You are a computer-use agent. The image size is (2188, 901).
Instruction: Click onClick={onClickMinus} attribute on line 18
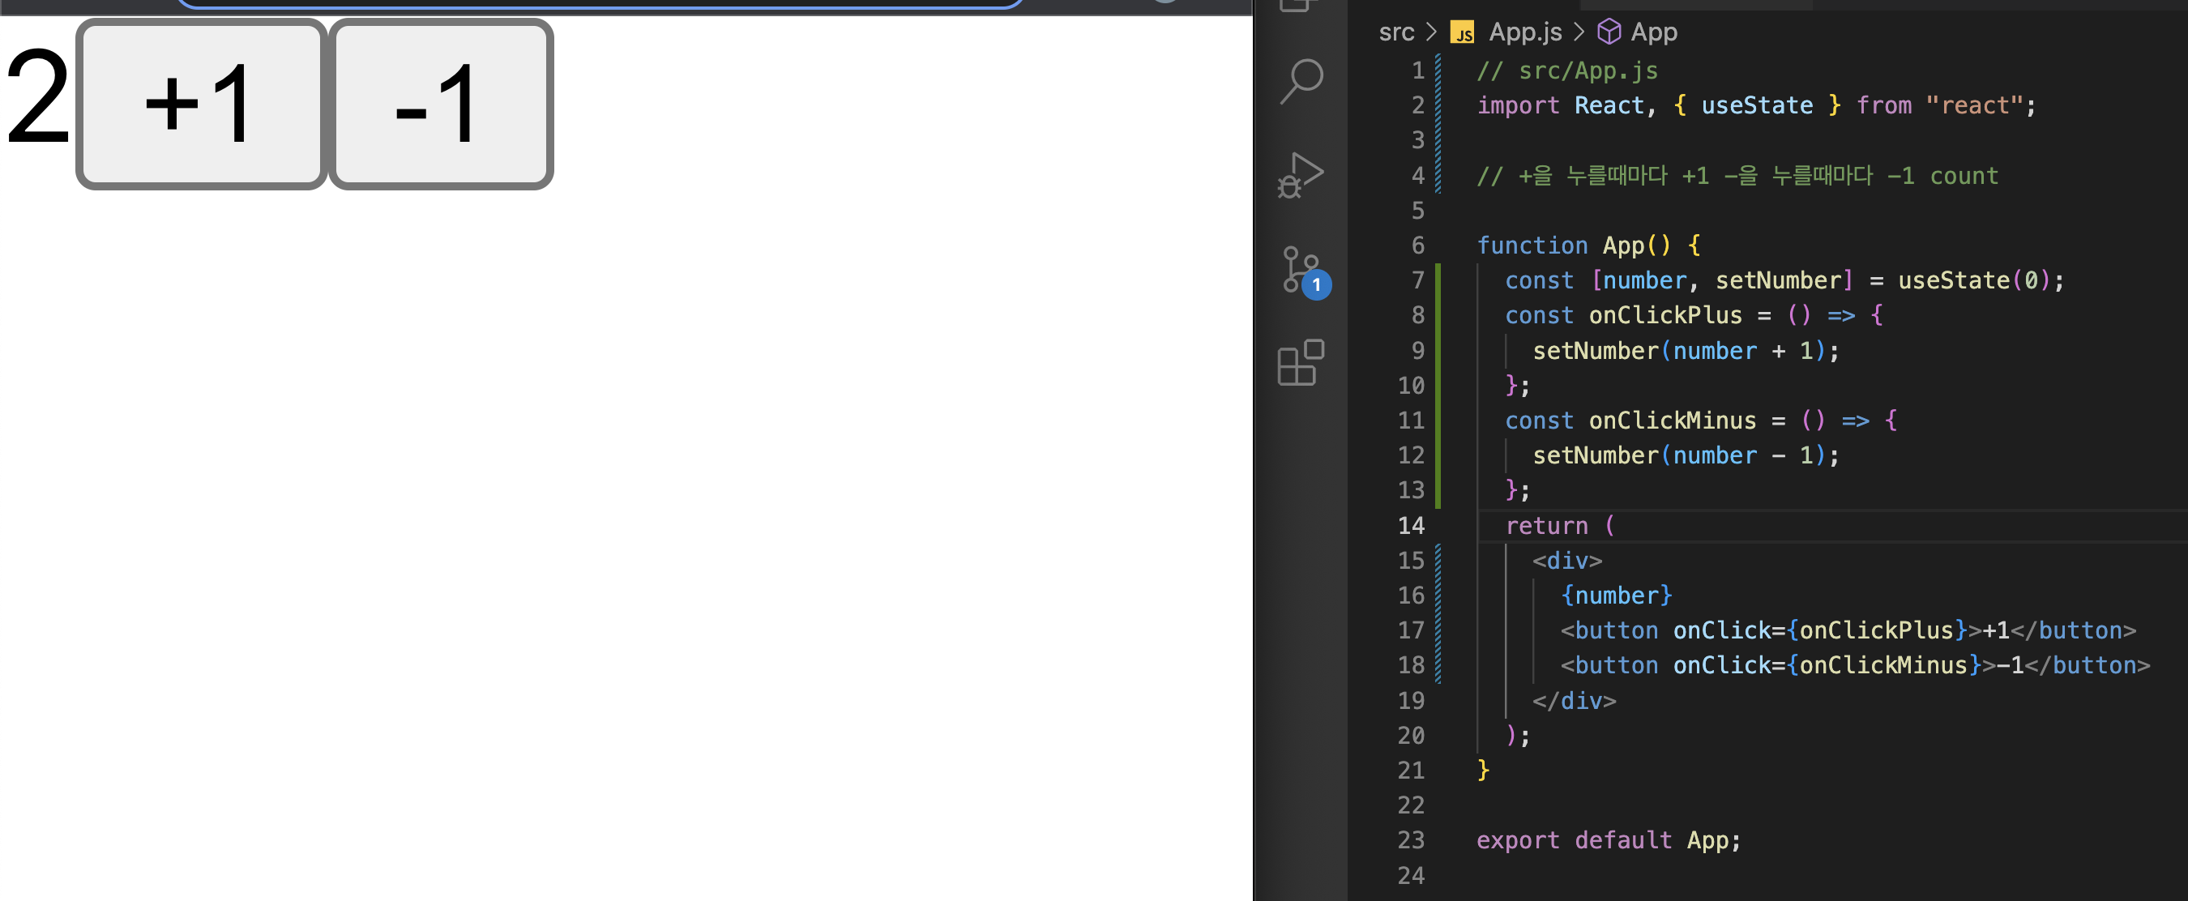[1826, 665]
